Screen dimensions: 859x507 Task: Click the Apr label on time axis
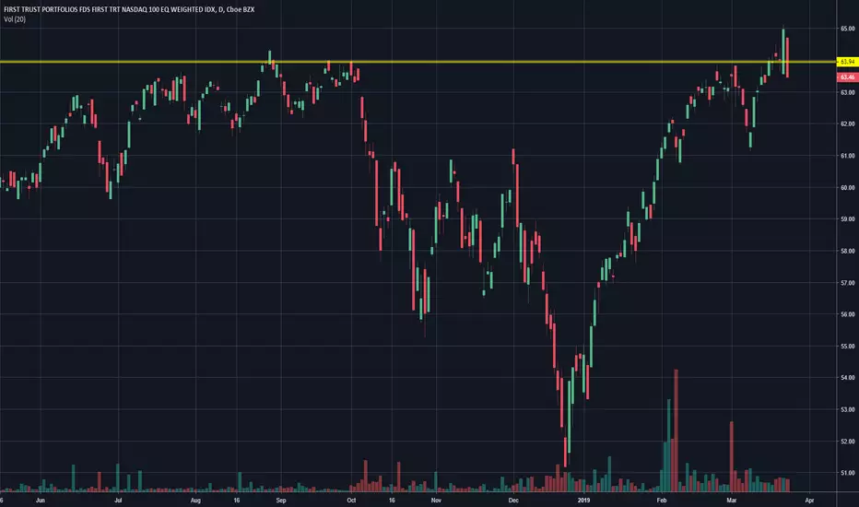pos(810,501)
